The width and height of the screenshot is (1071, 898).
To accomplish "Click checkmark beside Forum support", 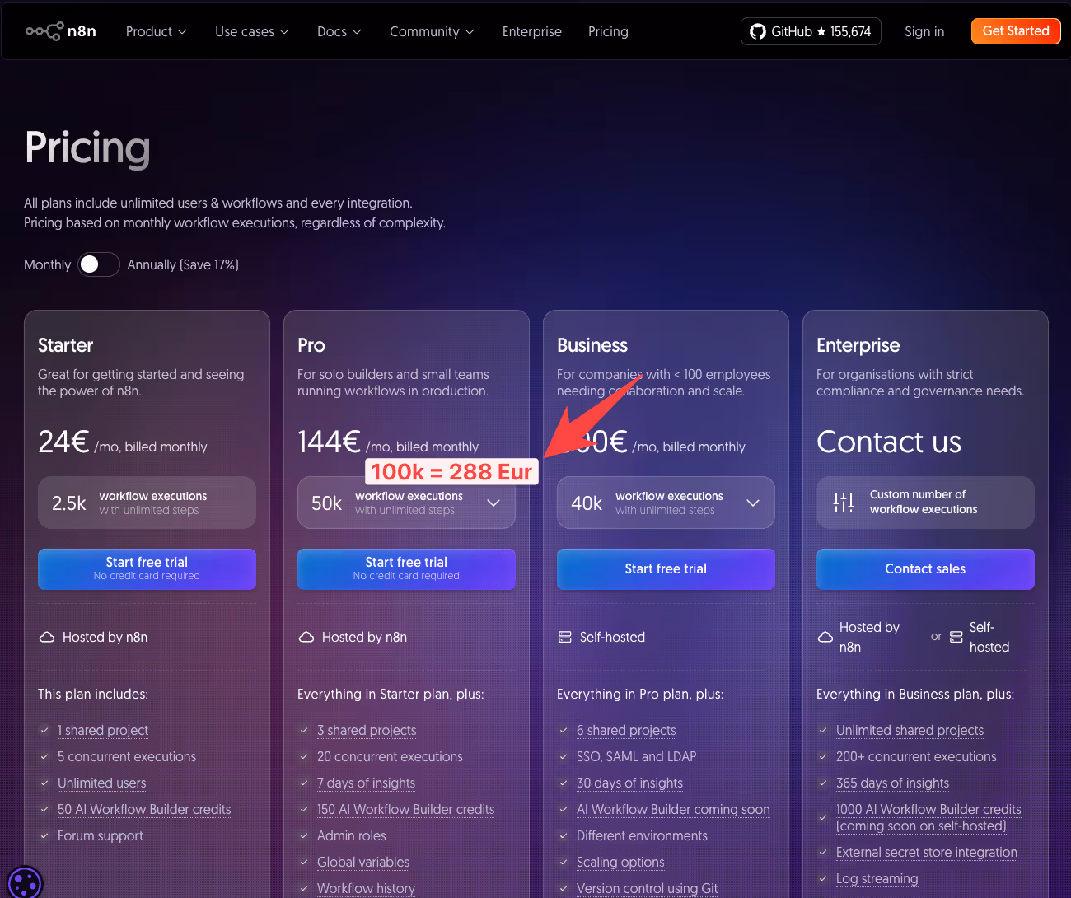I will (x=44, y=835).
